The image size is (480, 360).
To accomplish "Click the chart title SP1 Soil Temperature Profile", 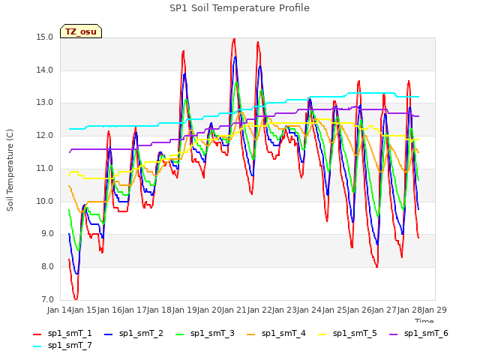I will coord(239,8).
